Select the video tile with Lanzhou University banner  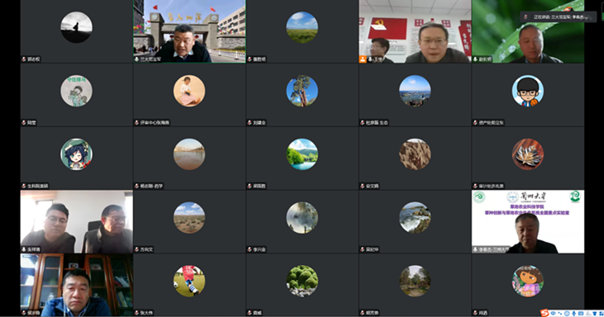[528, 222]
